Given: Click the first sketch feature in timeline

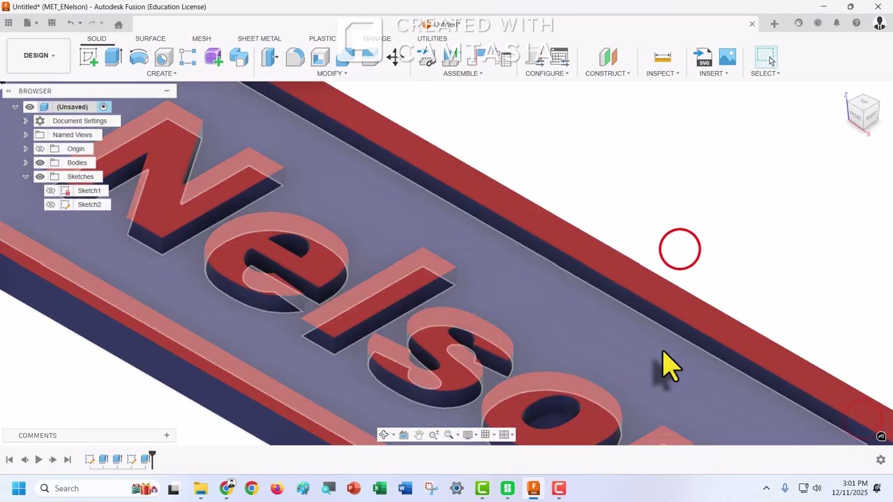Looking at the screenshot, I should point(89,459).
